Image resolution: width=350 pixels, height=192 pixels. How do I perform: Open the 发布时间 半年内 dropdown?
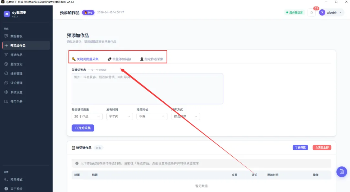coord(119,117)
